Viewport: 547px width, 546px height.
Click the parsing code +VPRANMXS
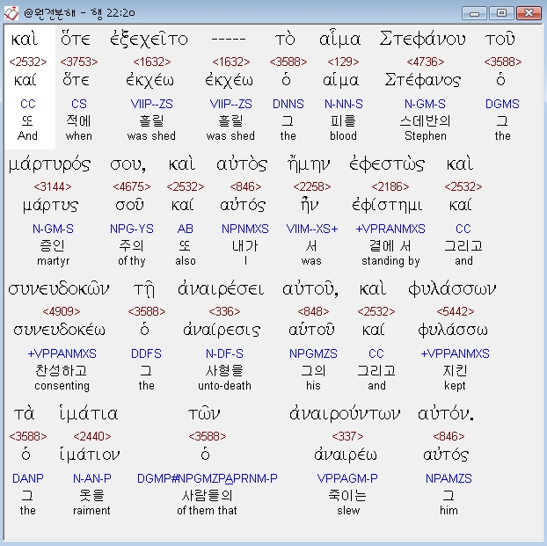[390, 229]
